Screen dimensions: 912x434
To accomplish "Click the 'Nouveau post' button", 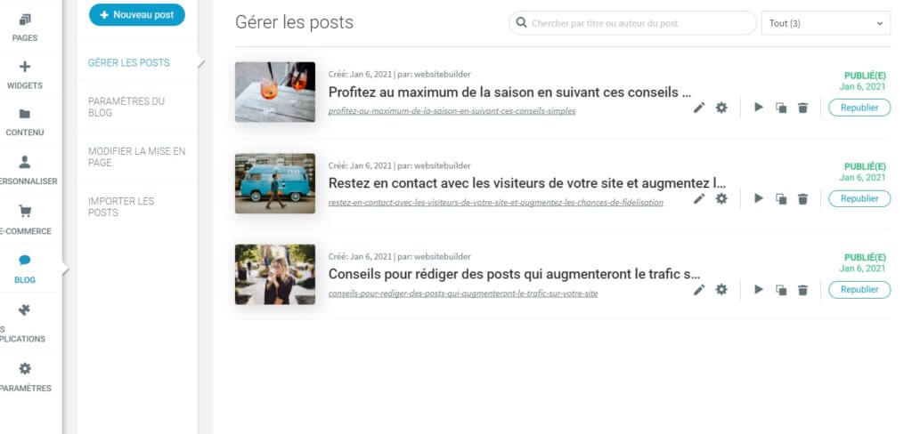I will tap(136, 15).
